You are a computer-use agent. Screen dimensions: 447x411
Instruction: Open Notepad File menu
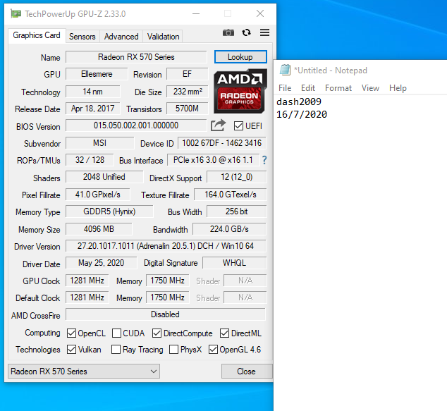pos(285,88)
